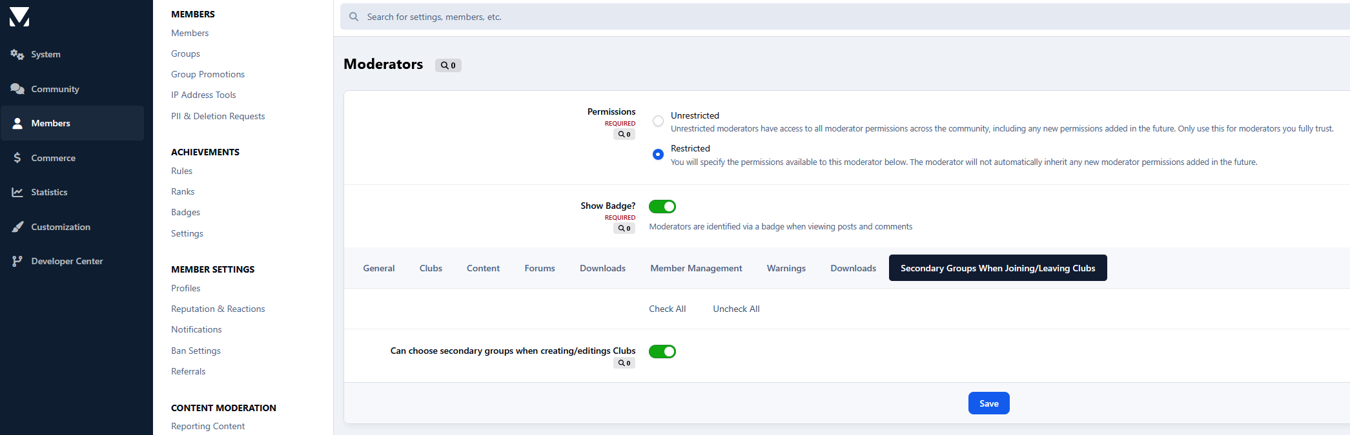Select the Unrestricted permissions radio button
This screenshot has width=1350, height=435.
pos(658,121)
